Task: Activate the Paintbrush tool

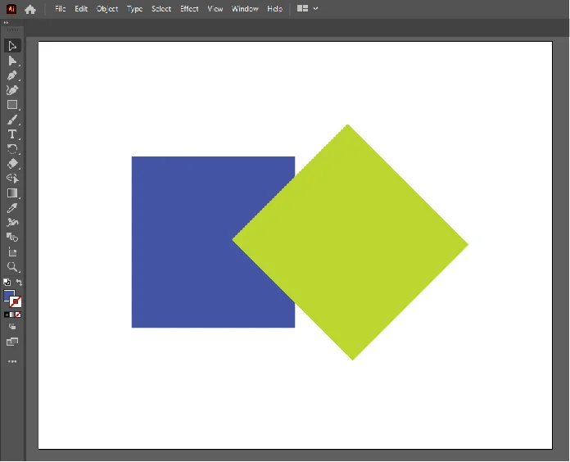Action: (x=12, y=120)
